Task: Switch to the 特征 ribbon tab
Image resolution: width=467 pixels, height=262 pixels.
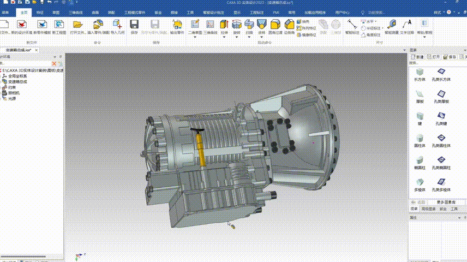Action: click(x=40, y=11)
